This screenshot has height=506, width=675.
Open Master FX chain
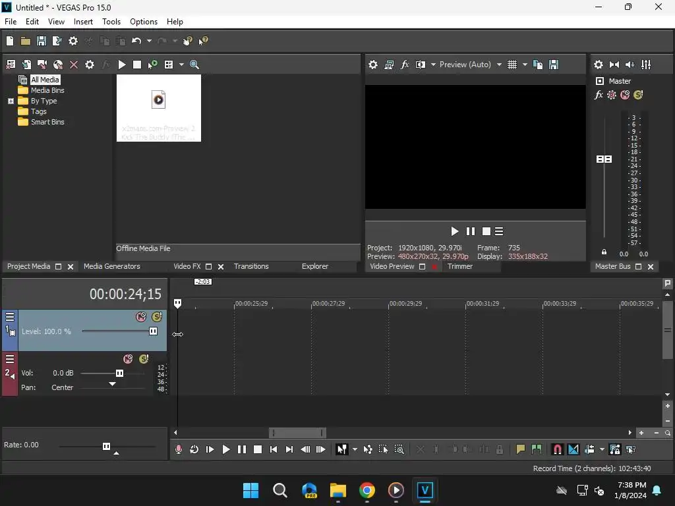pos(599,95)
